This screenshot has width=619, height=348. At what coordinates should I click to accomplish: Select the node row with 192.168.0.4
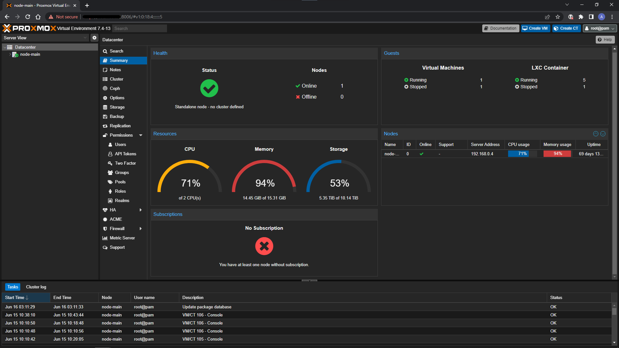pyautogui.click(x=495, y=154)
